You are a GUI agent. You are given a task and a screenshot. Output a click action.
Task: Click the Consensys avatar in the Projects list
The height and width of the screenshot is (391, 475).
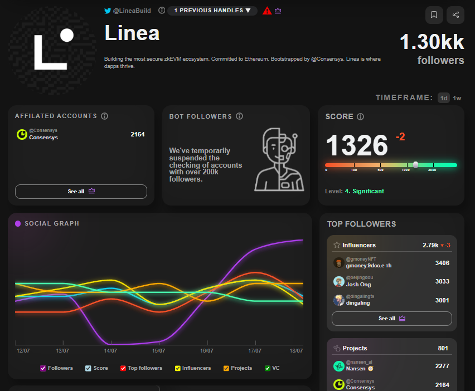click(338, 385)
